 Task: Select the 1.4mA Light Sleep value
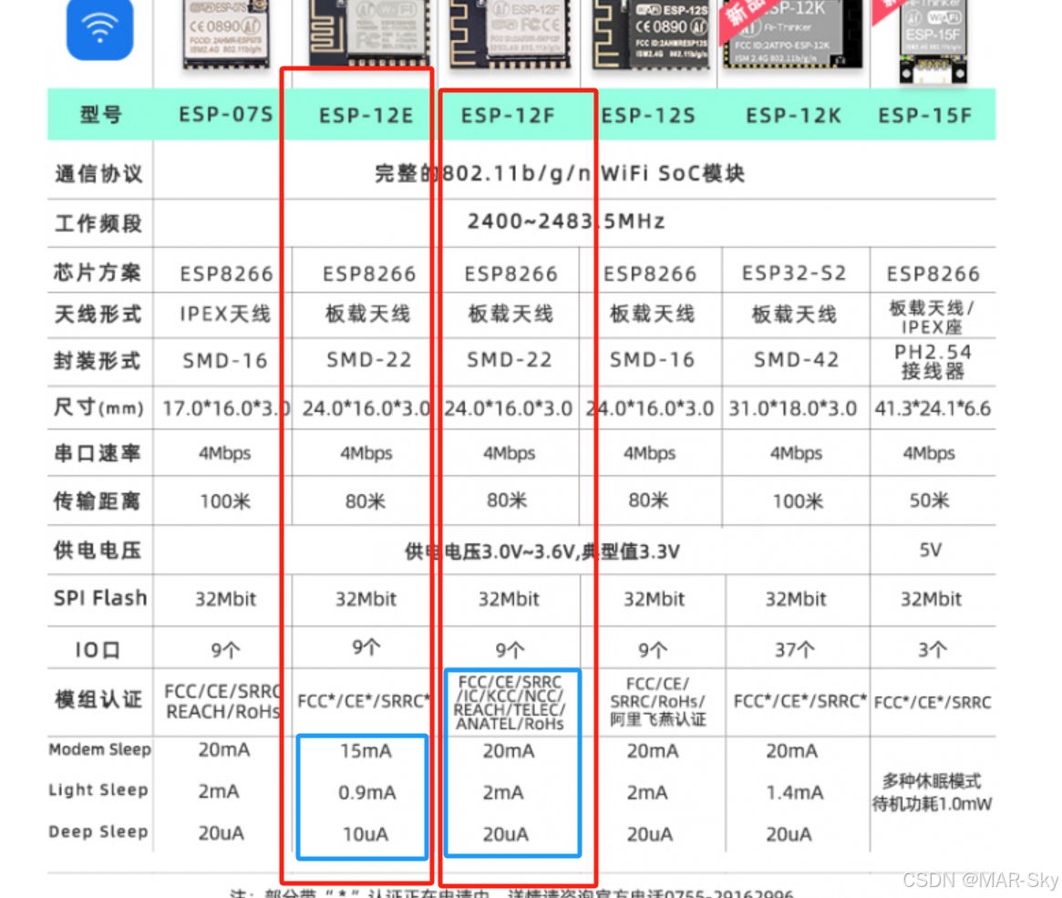795,792
